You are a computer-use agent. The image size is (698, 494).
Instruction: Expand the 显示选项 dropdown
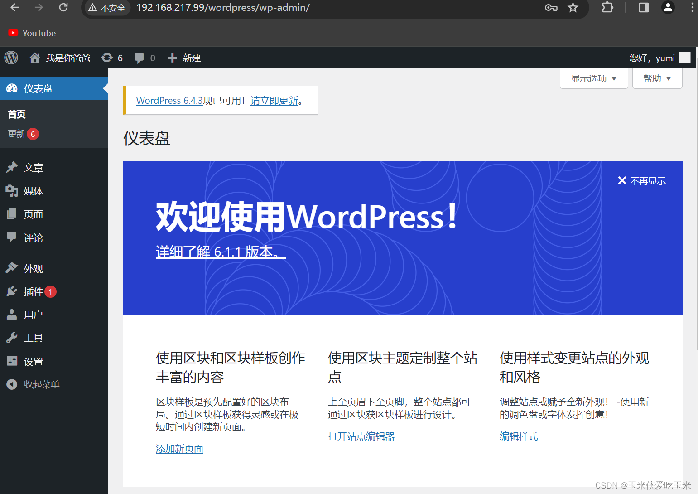coord(594,78)
